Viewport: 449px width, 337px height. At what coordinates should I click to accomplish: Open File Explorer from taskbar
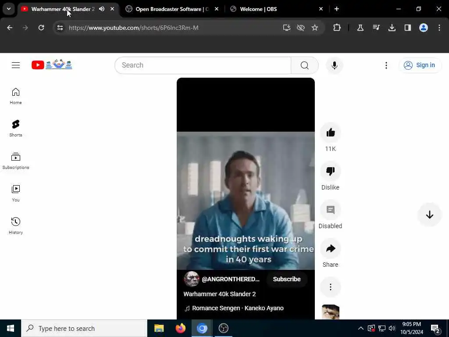click(159, 328)
